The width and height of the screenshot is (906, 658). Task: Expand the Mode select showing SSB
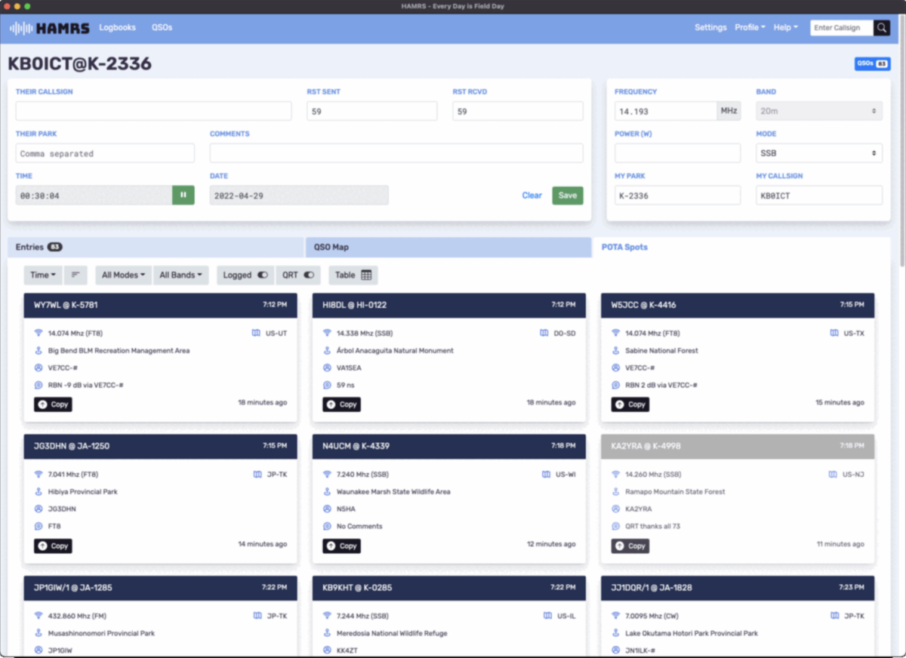818,153
